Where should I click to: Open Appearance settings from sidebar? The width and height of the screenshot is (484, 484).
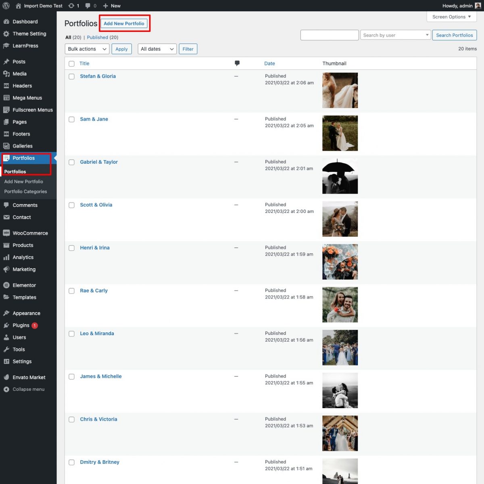(26, 313)
